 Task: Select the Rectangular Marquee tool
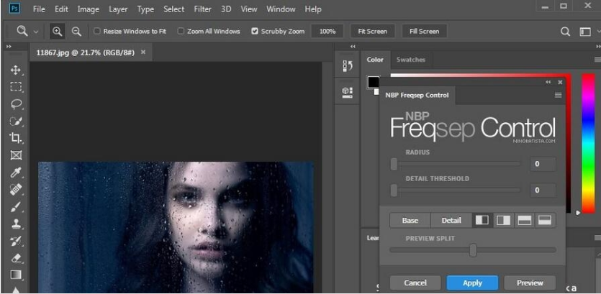pos(16,86)
